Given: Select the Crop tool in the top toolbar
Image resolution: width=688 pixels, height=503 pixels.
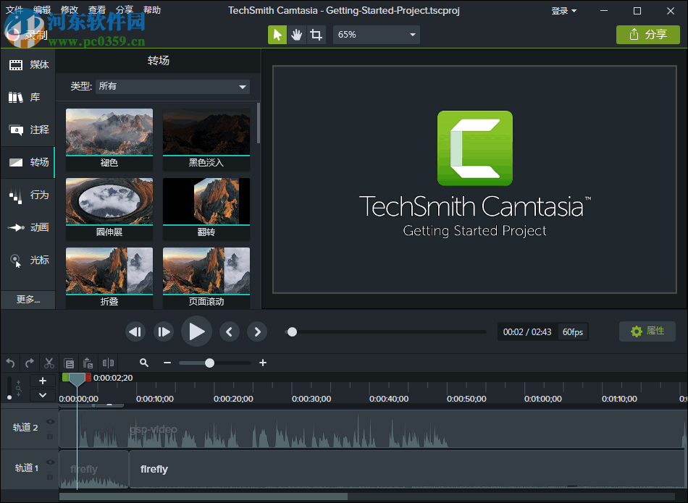Looking at the screenshot, I should pos(316,34).
